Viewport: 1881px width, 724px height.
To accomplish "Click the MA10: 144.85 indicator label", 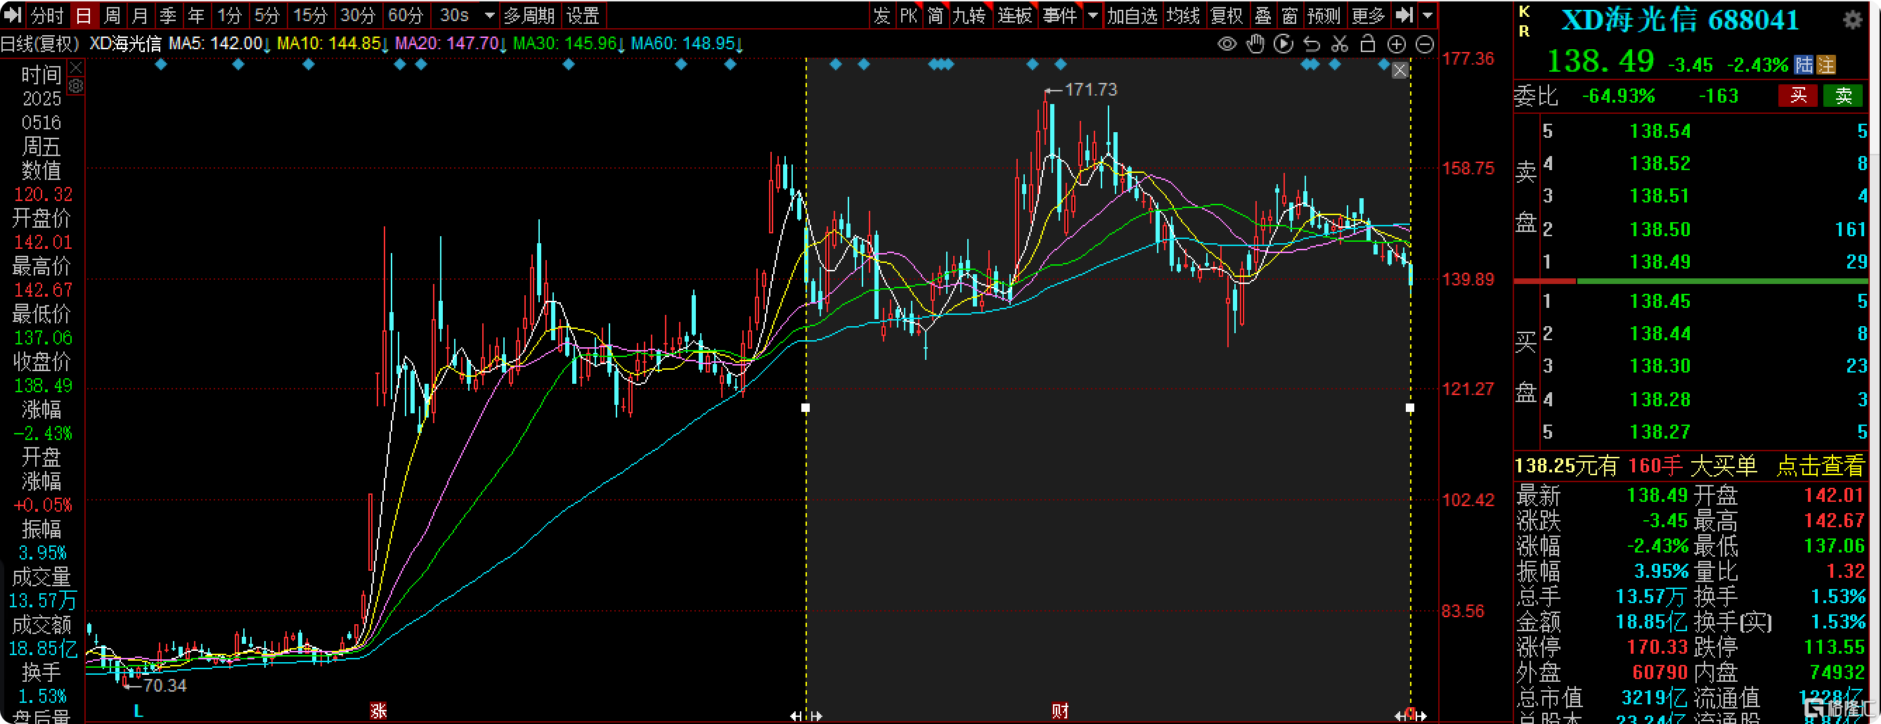I will [333, 44].
